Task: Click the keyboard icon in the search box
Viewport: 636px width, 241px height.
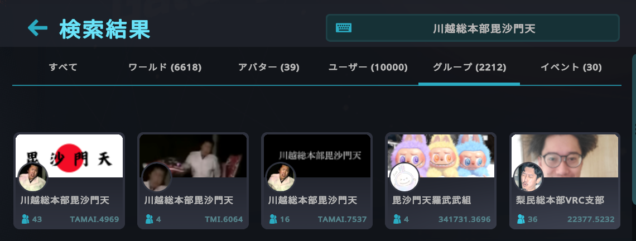Action: [x=344, y=28]
